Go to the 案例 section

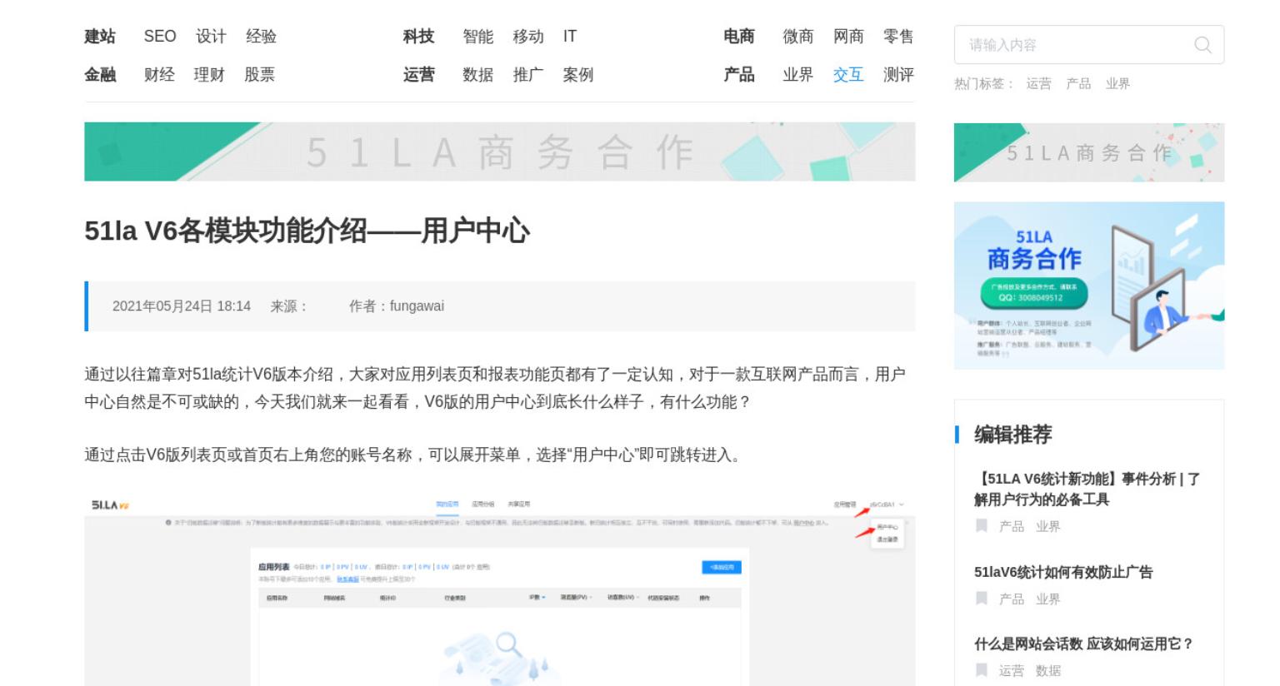(x=578, y=75)
